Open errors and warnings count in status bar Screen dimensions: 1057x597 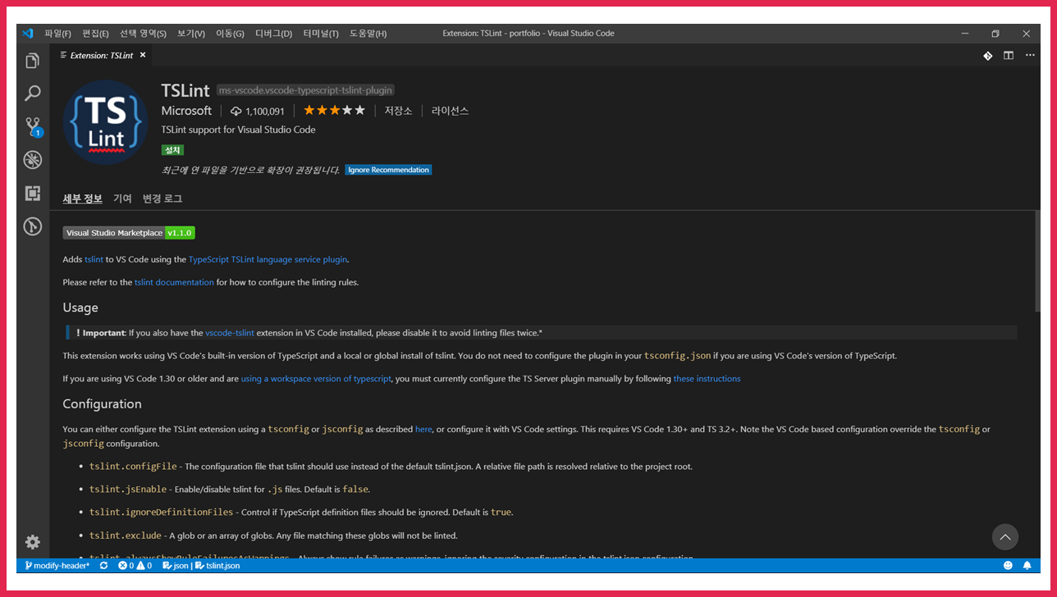[135, 566]
